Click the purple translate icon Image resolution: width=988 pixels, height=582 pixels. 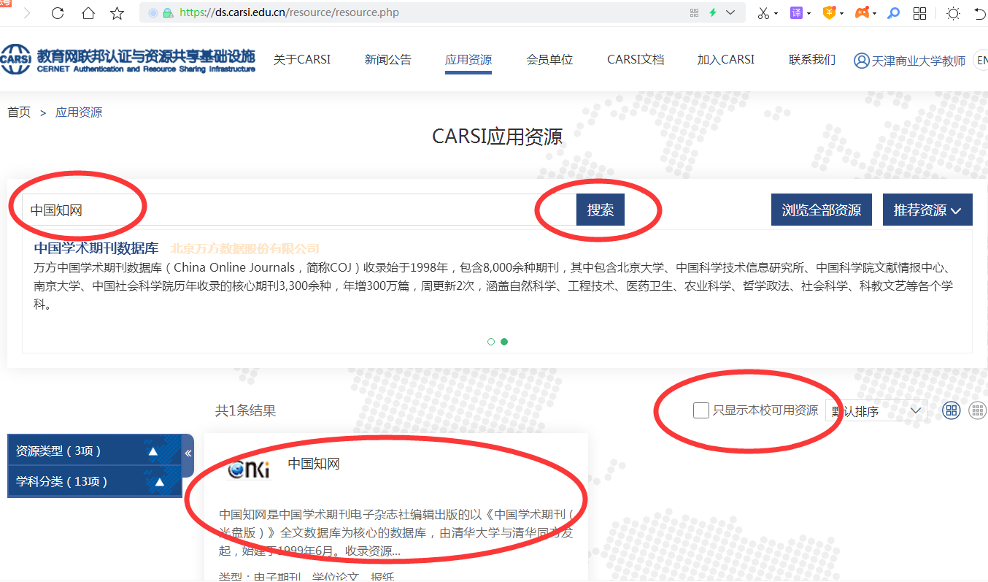[796, 13]
